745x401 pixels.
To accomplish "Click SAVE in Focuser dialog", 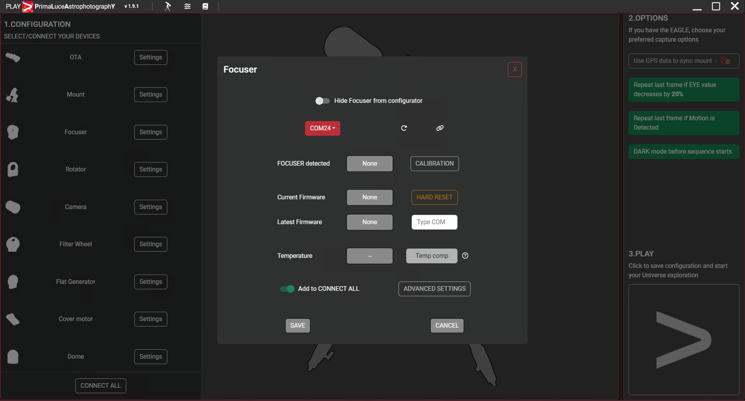I will (x=298, y=326).
